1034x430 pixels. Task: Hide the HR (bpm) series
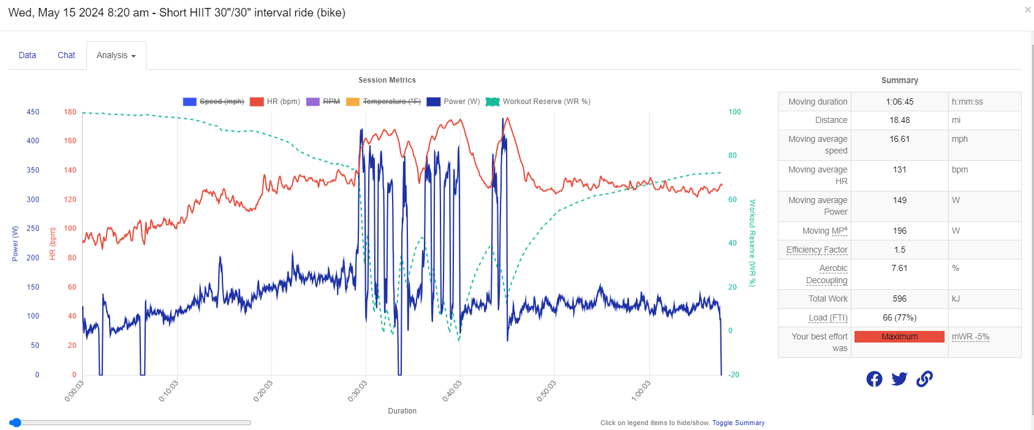(284, 102)
